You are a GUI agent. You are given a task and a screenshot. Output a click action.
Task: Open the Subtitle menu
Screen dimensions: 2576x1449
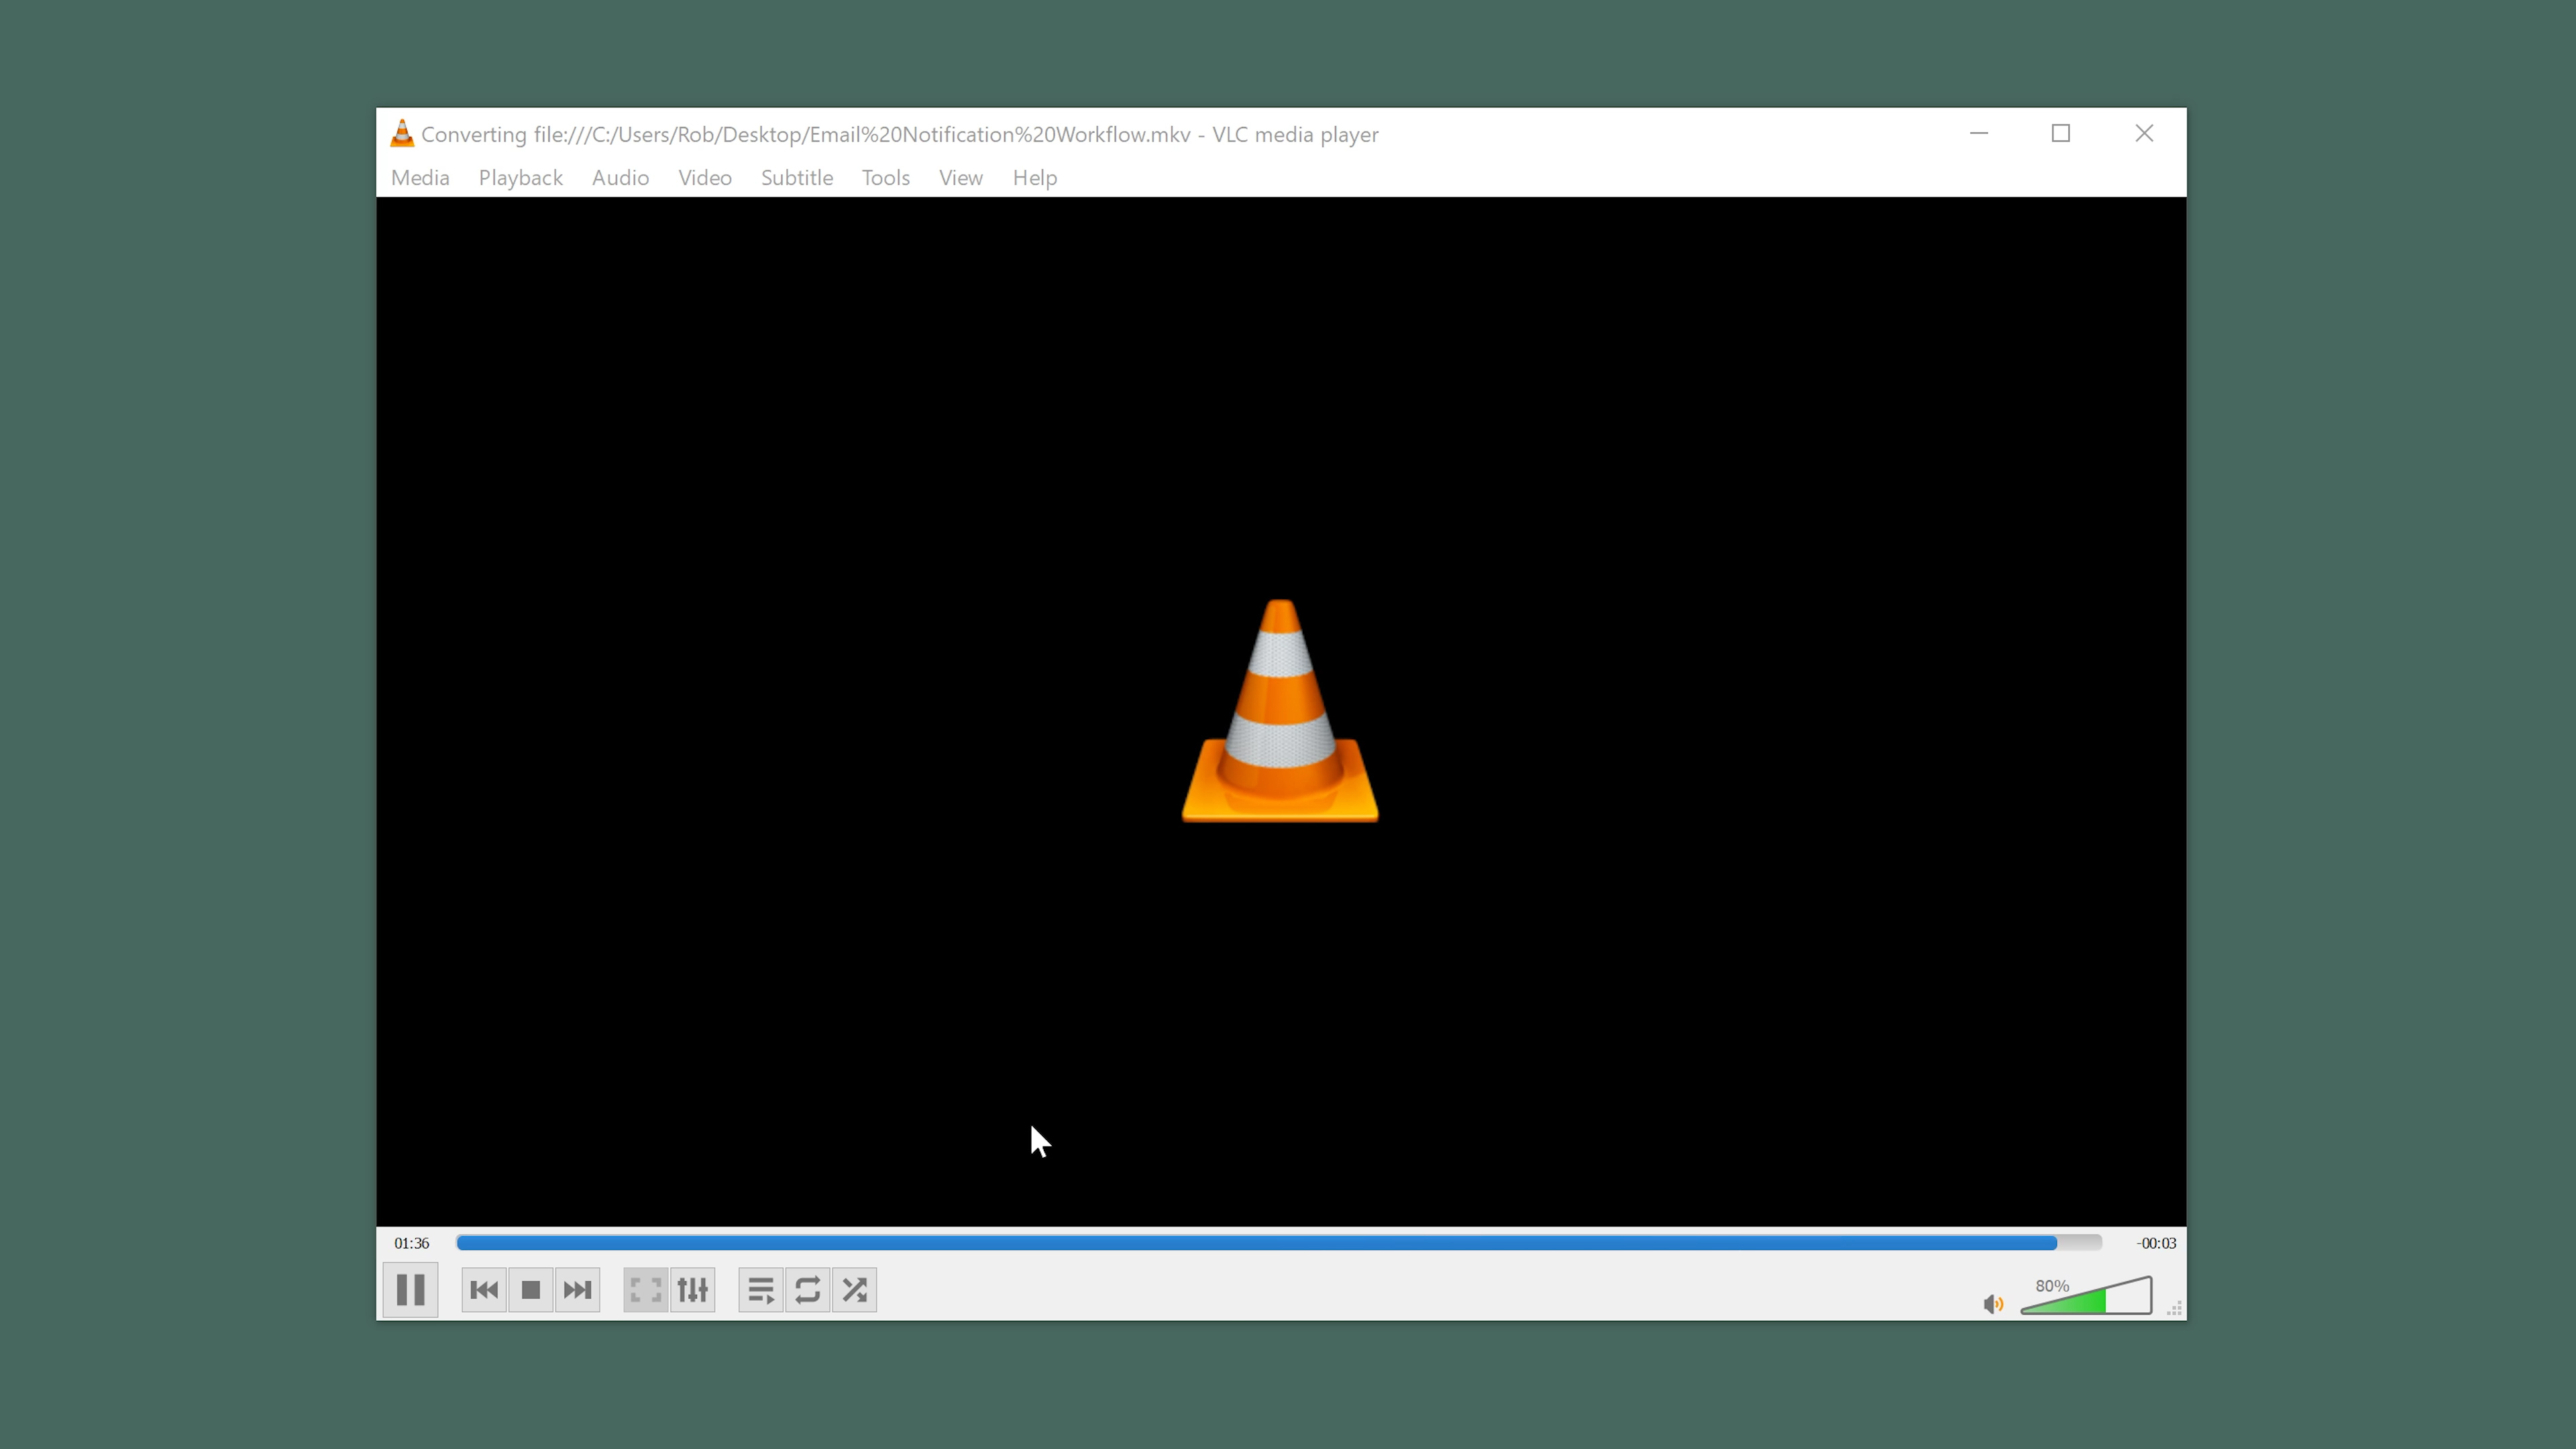pos(797,178)
